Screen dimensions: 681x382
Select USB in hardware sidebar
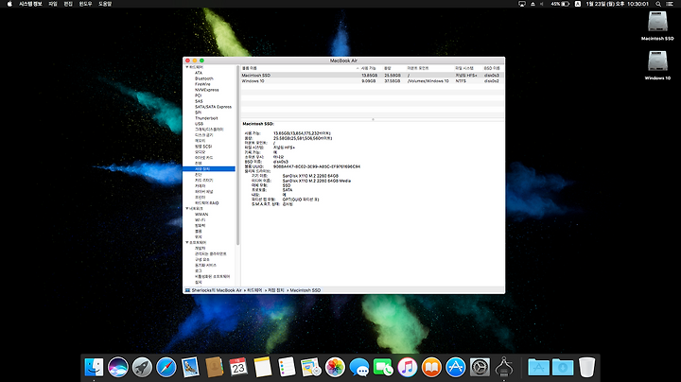pos(199,124)
